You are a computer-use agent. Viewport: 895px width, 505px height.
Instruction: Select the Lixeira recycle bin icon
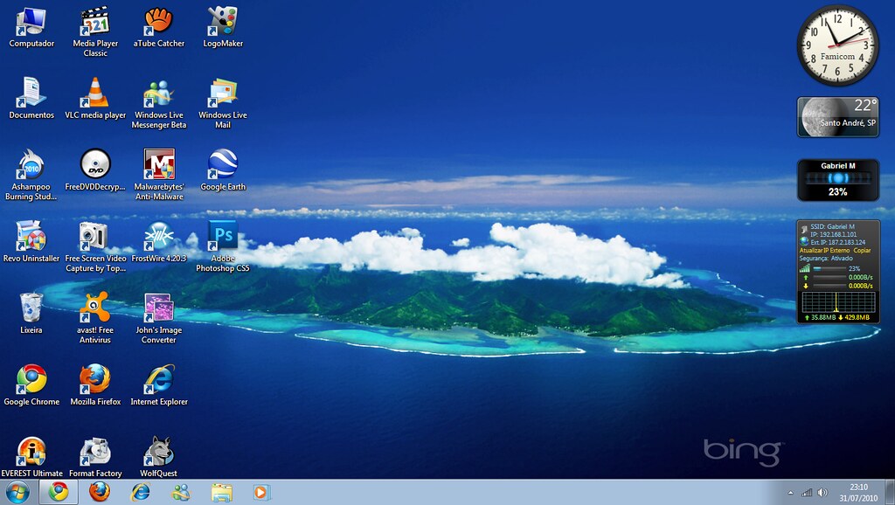point(31,314)
